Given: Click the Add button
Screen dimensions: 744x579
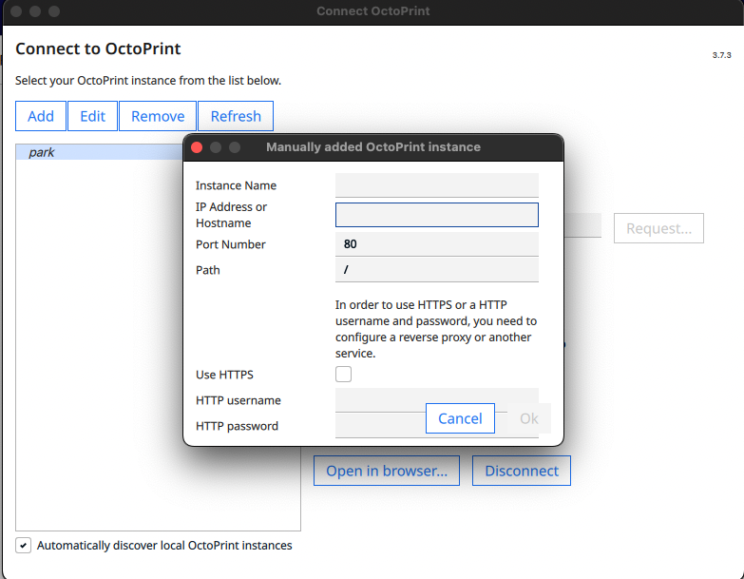Looking at the screenshot, I should tap(40, 116).
